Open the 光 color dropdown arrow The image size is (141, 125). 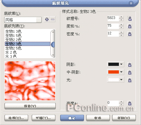tap(121, 80)
